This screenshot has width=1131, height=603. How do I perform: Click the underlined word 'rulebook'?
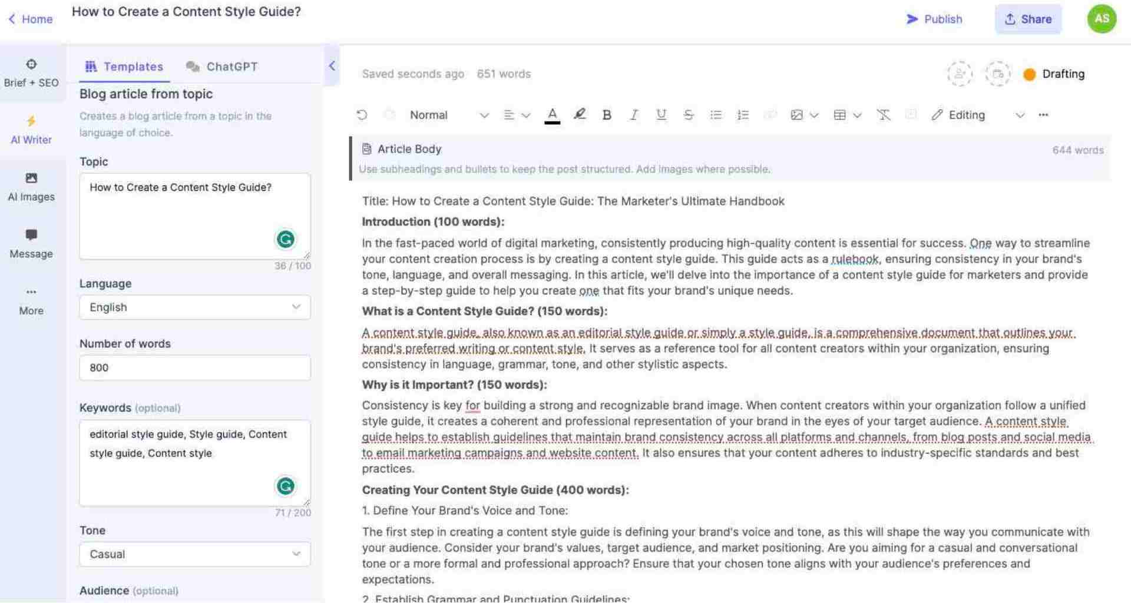point(855,259)
